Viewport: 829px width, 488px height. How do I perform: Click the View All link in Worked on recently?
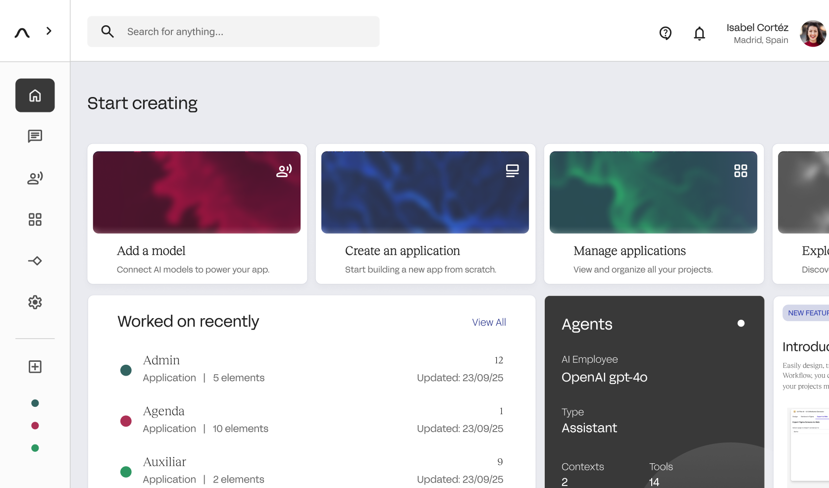pyautogui.click(x=488, y=322)
